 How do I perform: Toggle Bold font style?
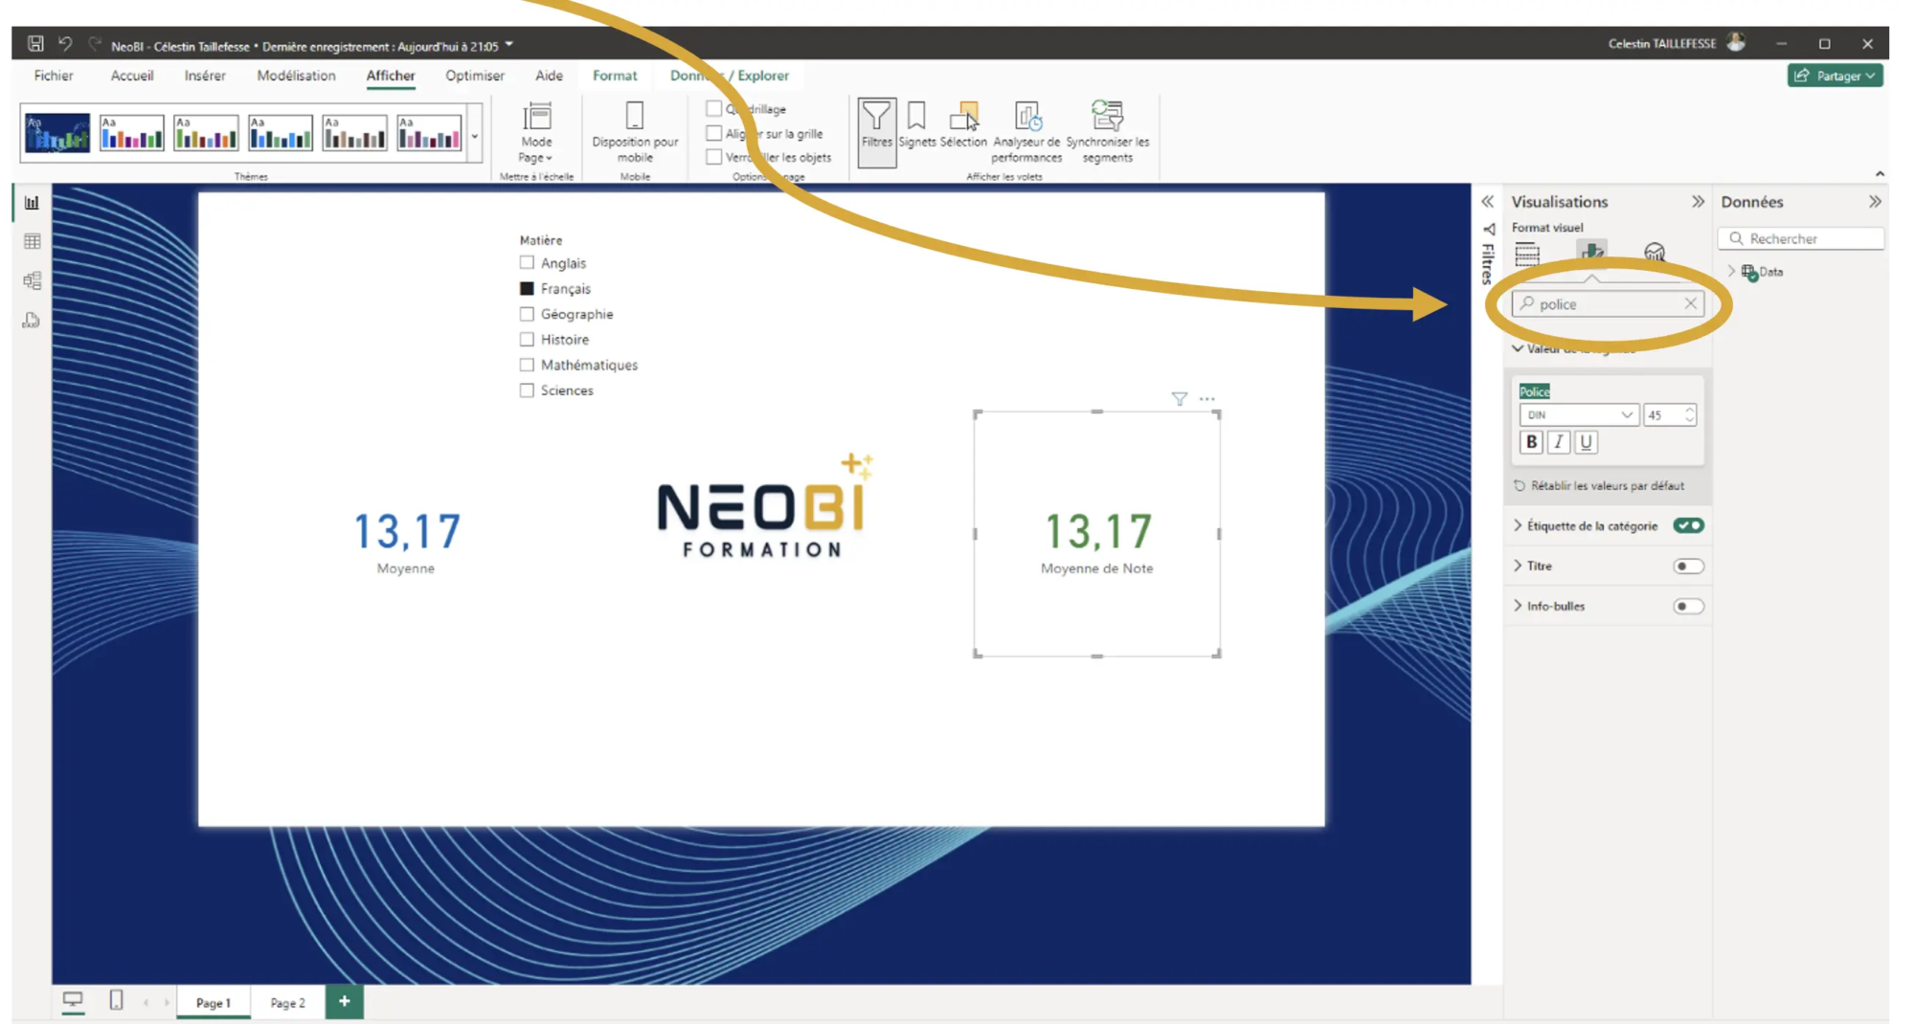[x=1531, y=442]
